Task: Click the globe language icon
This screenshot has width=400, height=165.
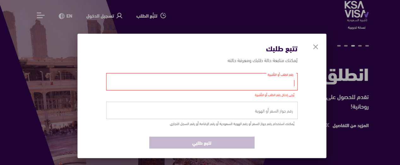Action: pos(62,16)
